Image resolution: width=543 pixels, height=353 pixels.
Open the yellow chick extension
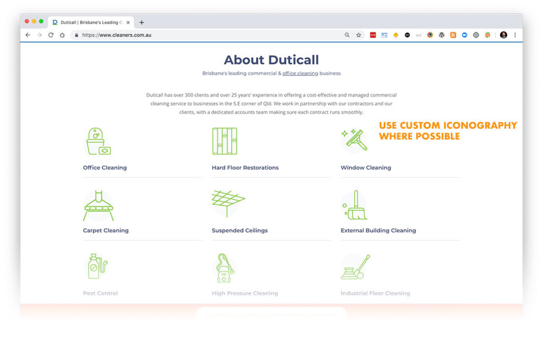[396, 35]
